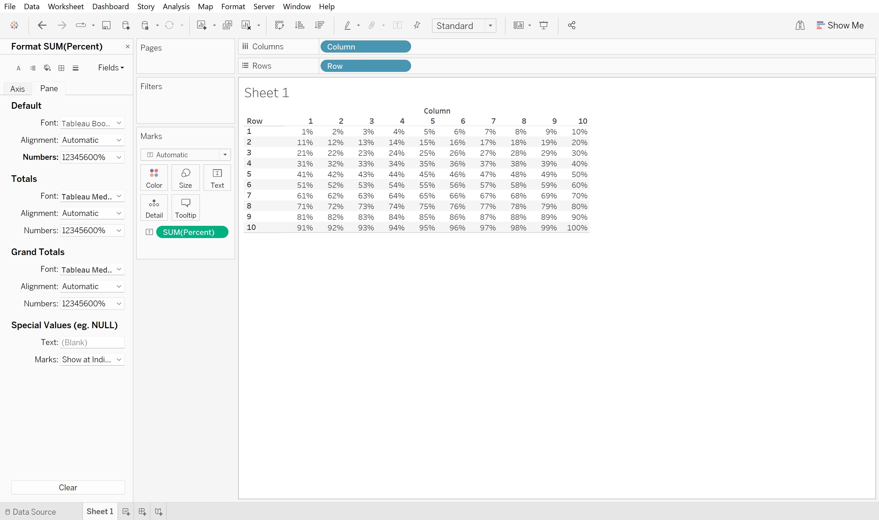Click the Color card in Marks
879x520 pixels.
tap(154, 178)
